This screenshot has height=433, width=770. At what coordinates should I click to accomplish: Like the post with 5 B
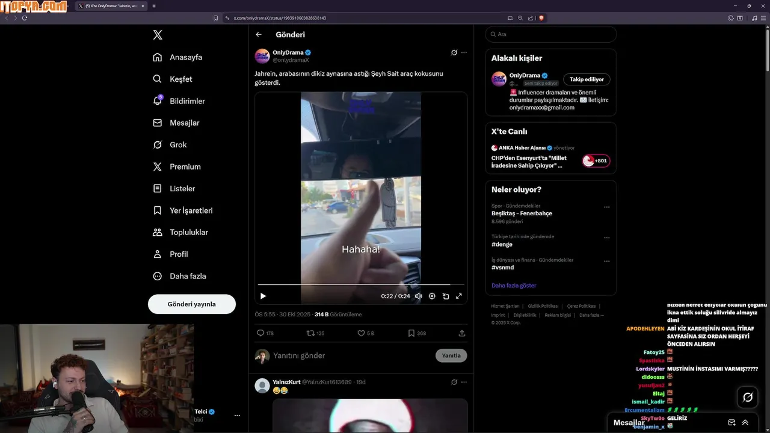[366, 333]
